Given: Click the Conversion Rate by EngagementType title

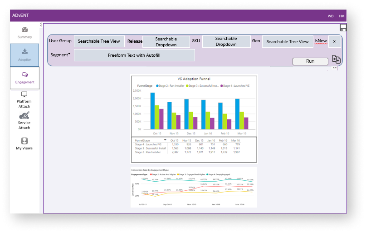Looking at the screenshot, I should coord(150,170).
